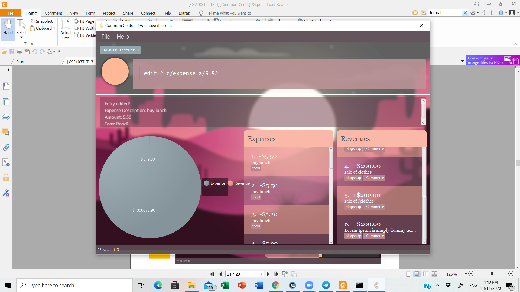Jump to the last page

coord(276,274)
